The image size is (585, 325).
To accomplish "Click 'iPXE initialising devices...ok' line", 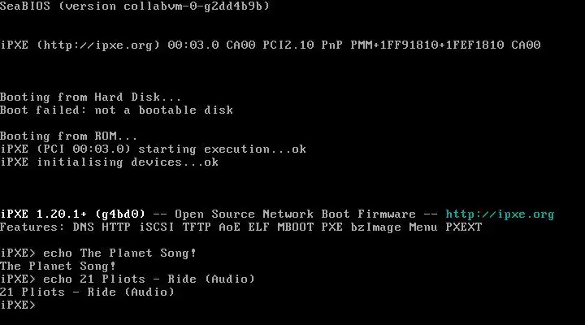I will pyautogui.click(x=110, y=162).
